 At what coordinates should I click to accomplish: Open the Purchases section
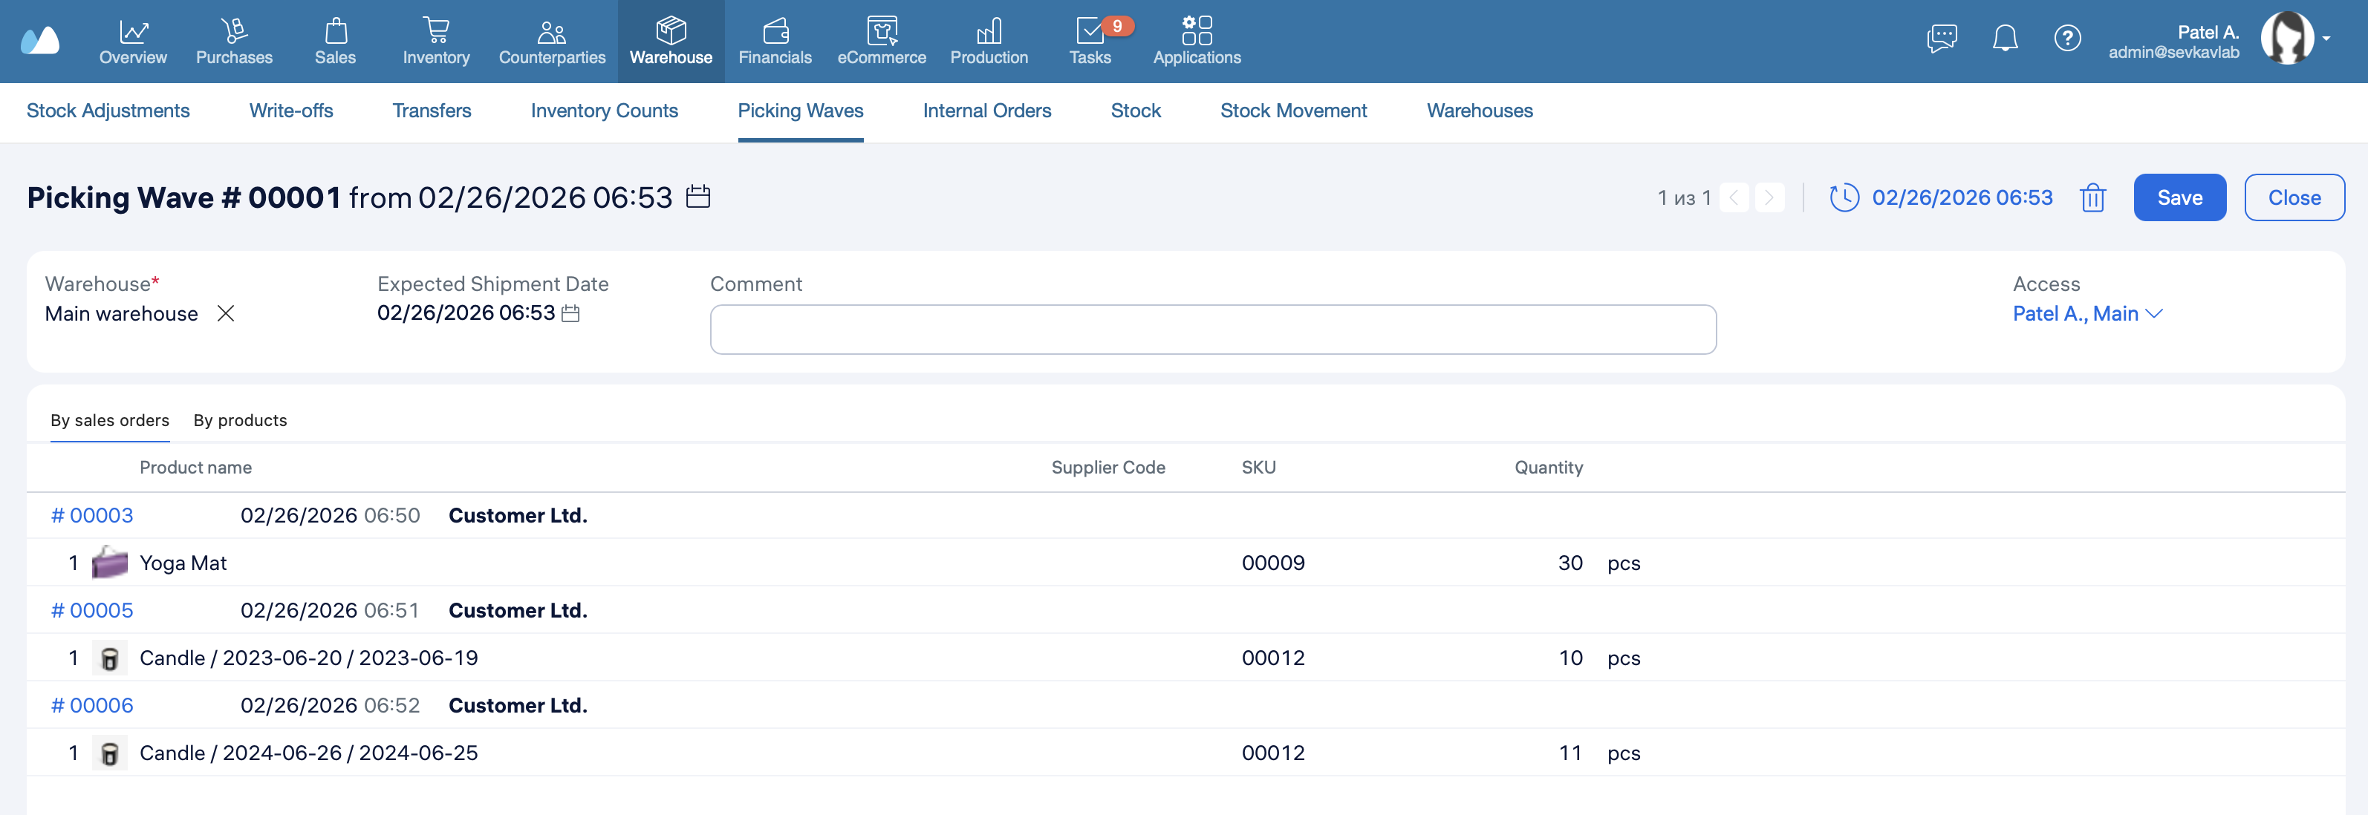[235, 42]
